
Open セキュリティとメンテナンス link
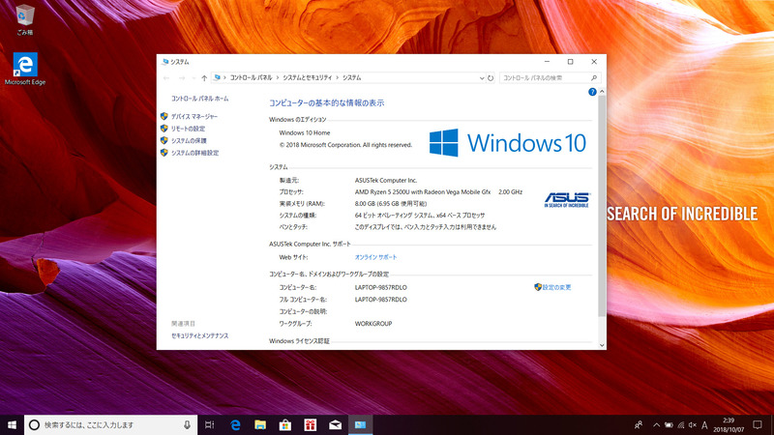pos(200,335)
